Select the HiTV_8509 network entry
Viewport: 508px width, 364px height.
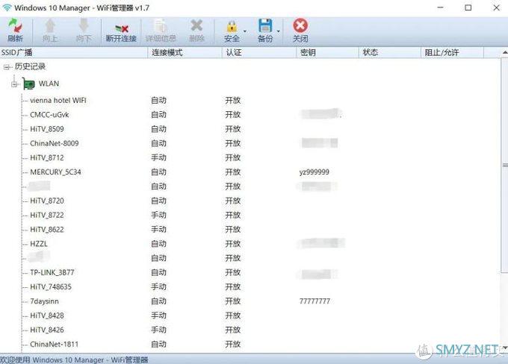[x=47, y=129]
